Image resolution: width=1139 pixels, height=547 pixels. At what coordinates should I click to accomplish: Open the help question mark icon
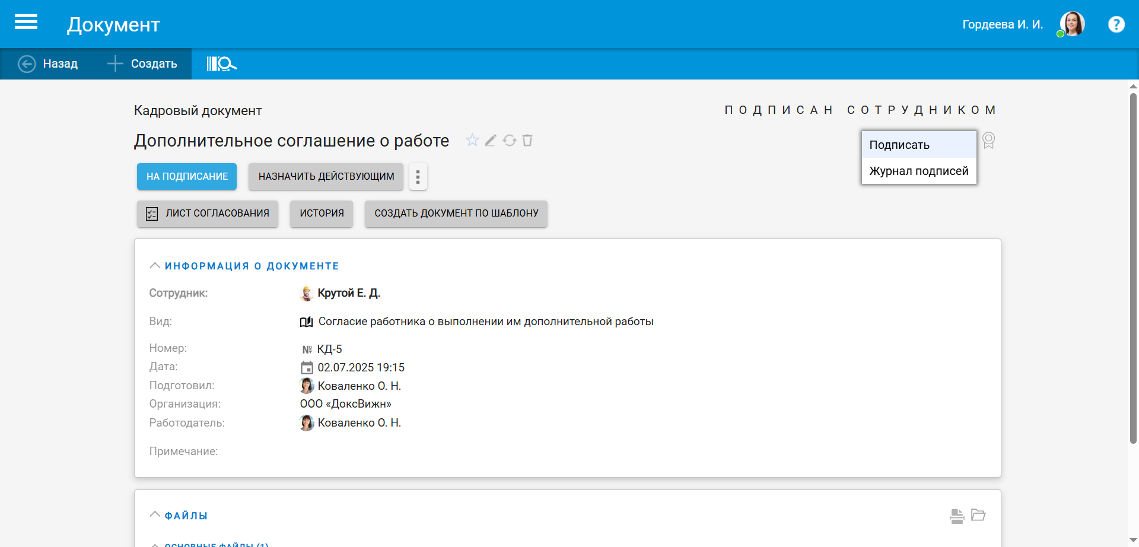pos(1116,24)
